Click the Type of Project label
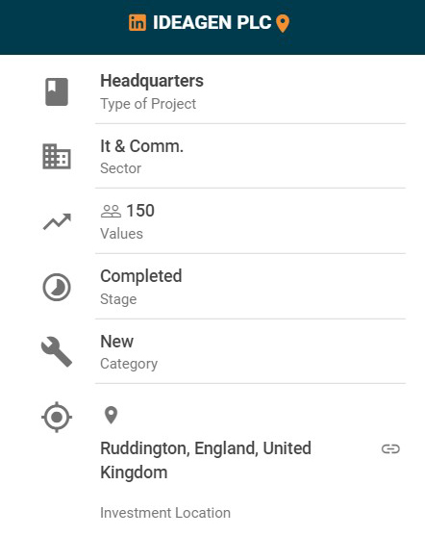This screenshot has width=425, height=536. [x=148, y=104]
